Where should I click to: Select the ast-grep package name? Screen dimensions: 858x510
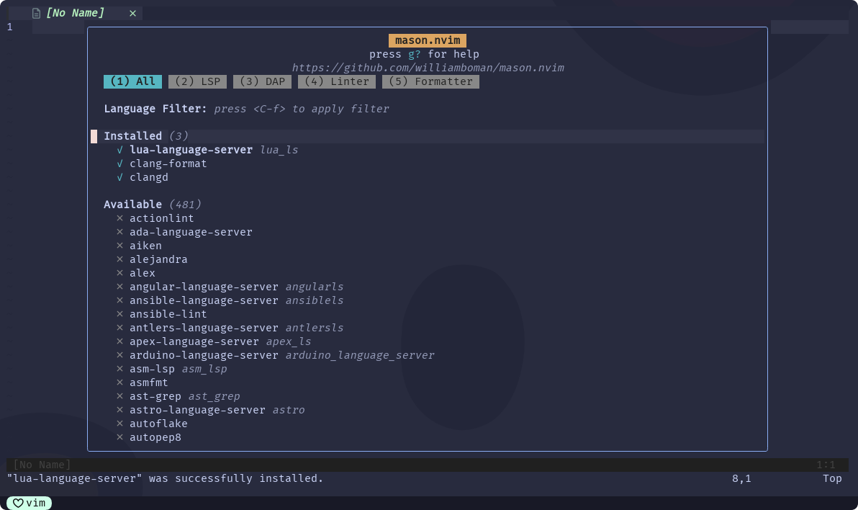tap(155, 396)
